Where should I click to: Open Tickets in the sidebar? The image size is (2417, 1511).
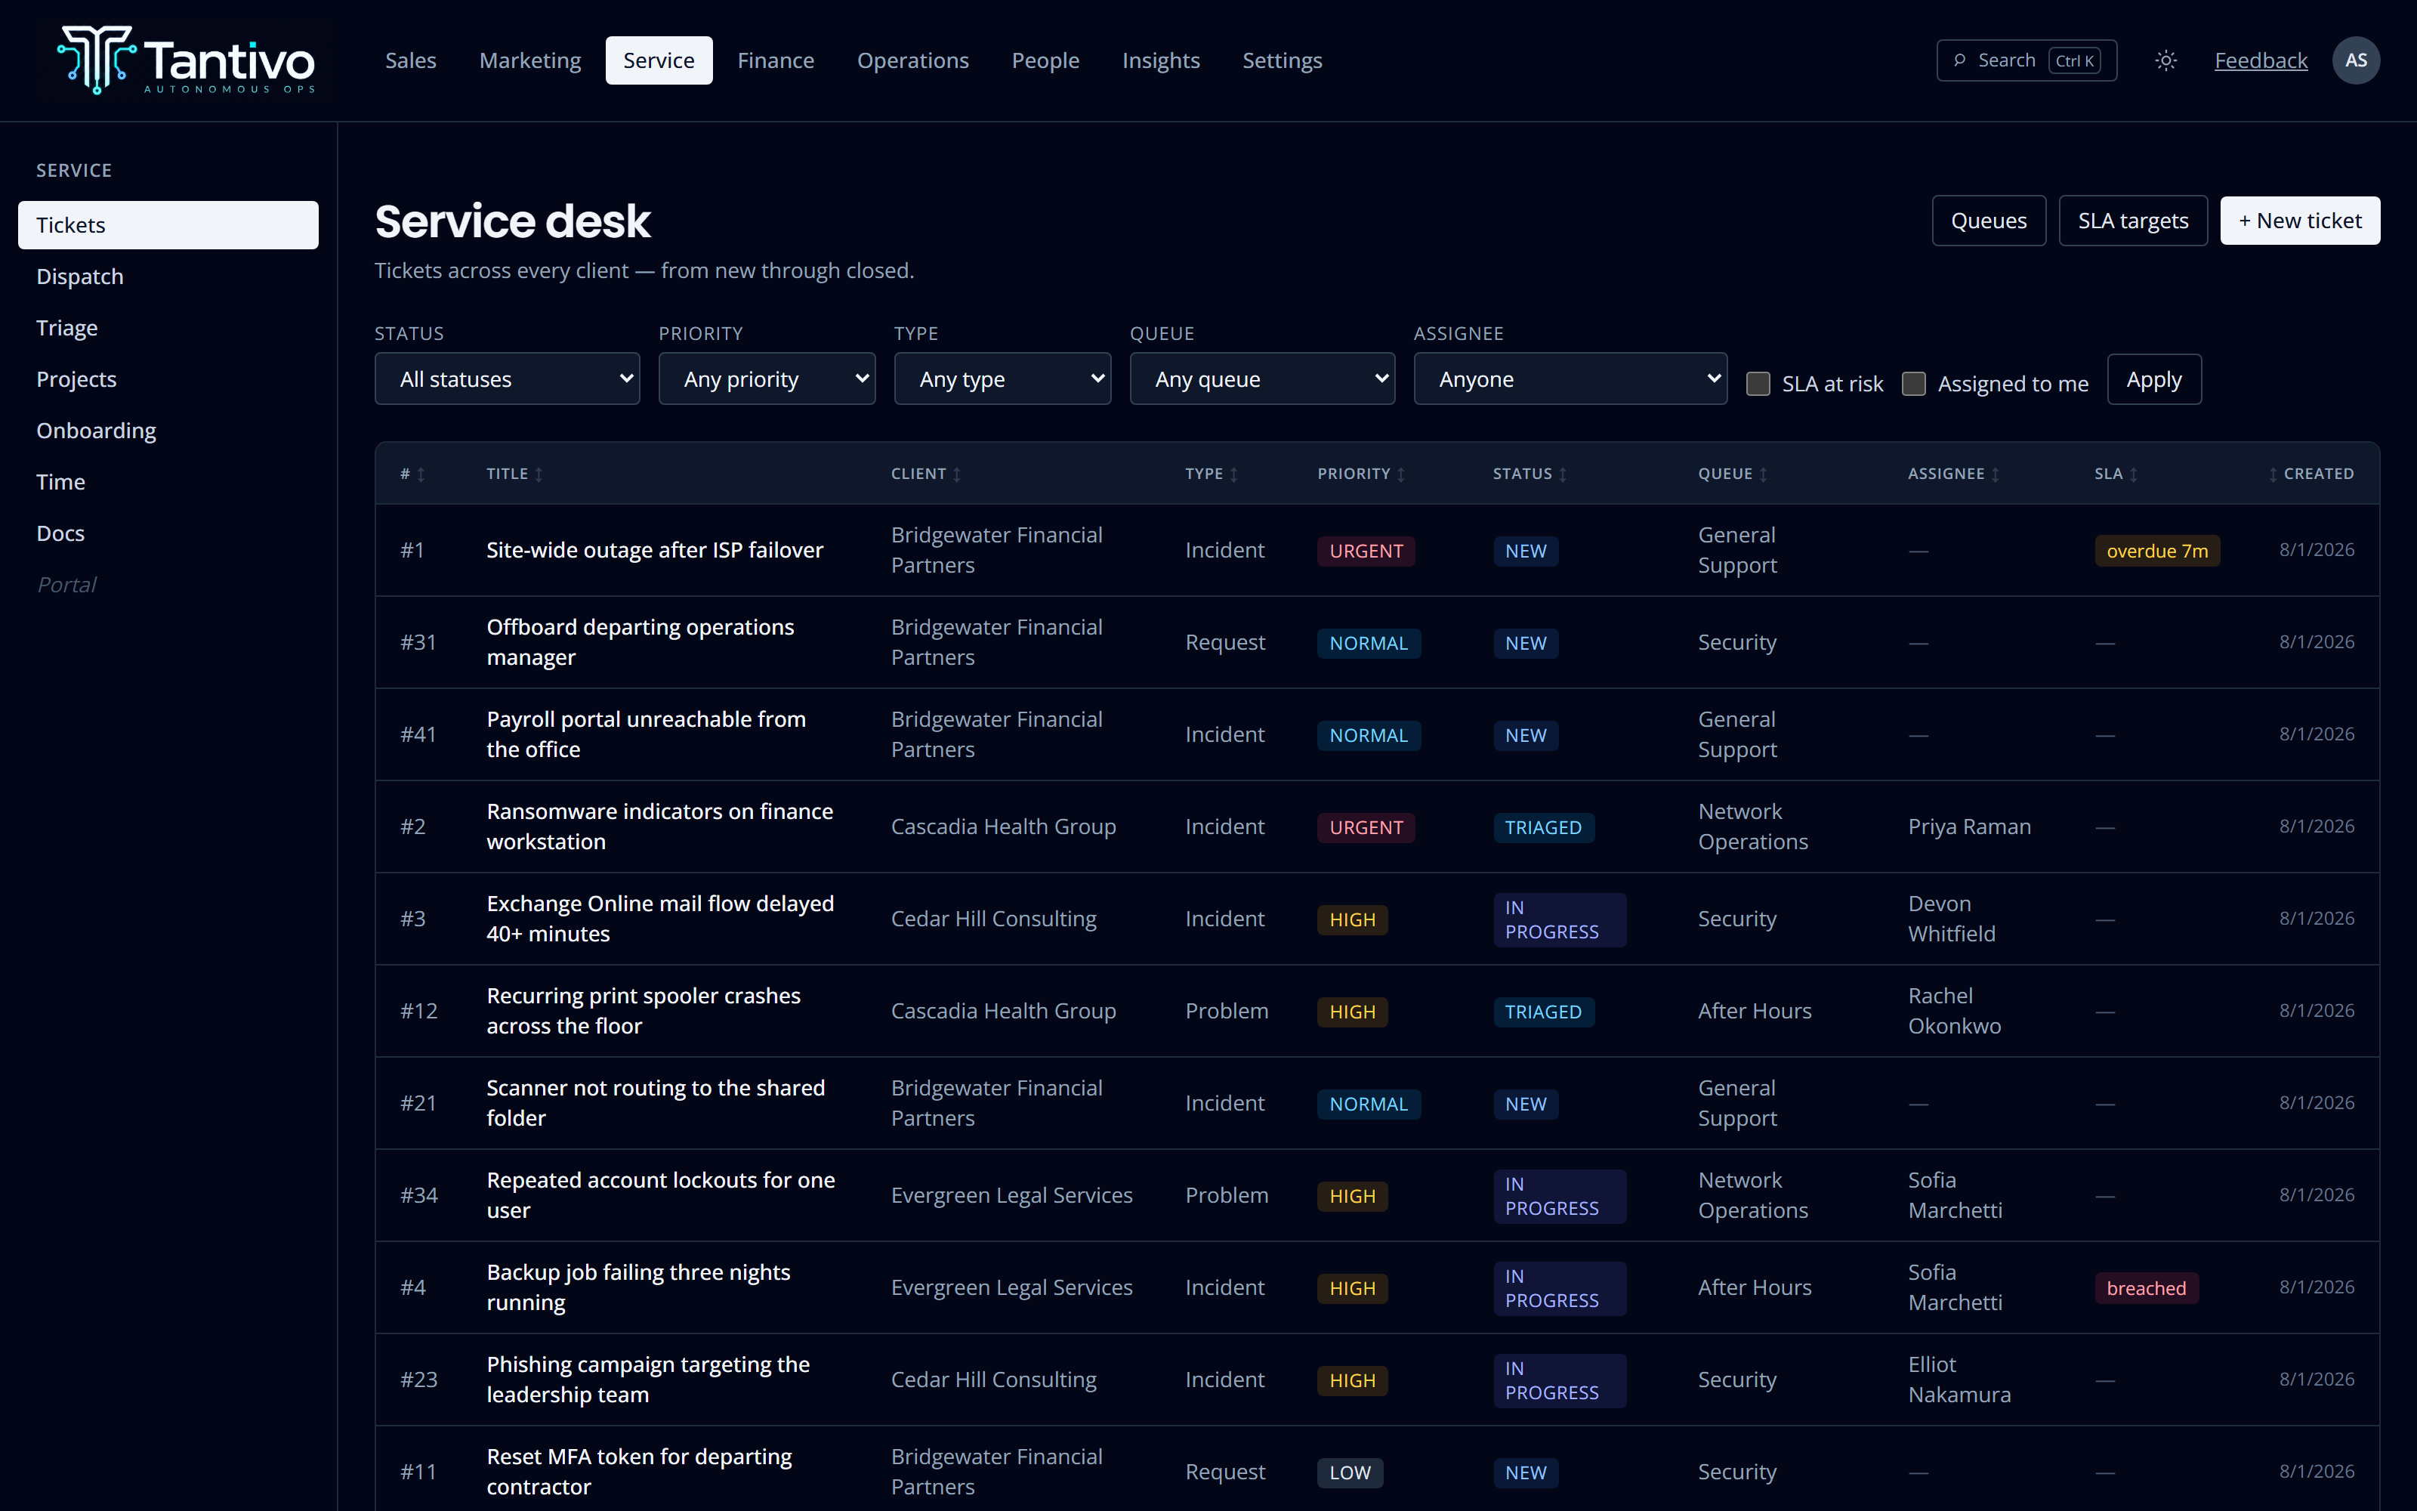[x=168, y=225]
